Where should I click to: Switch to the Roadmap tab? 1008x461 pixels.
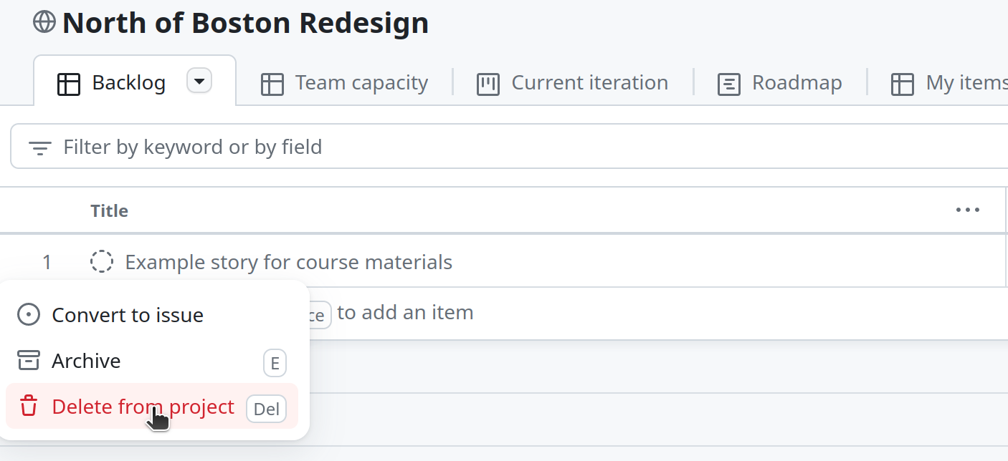pos(797,83)
